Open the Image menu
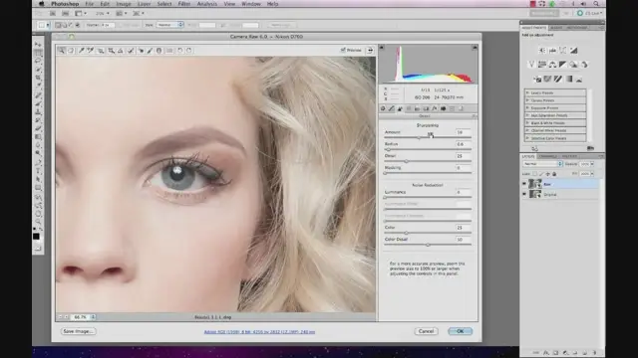The image size is (638, 358). tap(124, 4)
